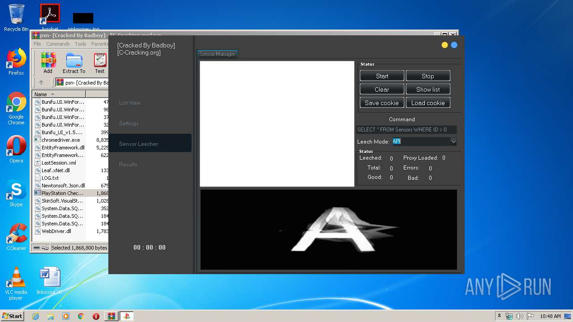This screenshot has width=573, height=322.
Task: Click WinRAR Add toolbar icon
Action: [48, 64]
